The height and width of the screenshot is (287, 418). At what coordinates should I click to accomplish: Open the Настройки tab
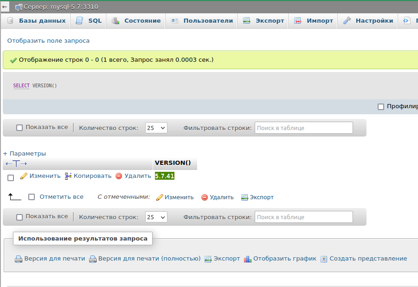click(x=368, y=21)
